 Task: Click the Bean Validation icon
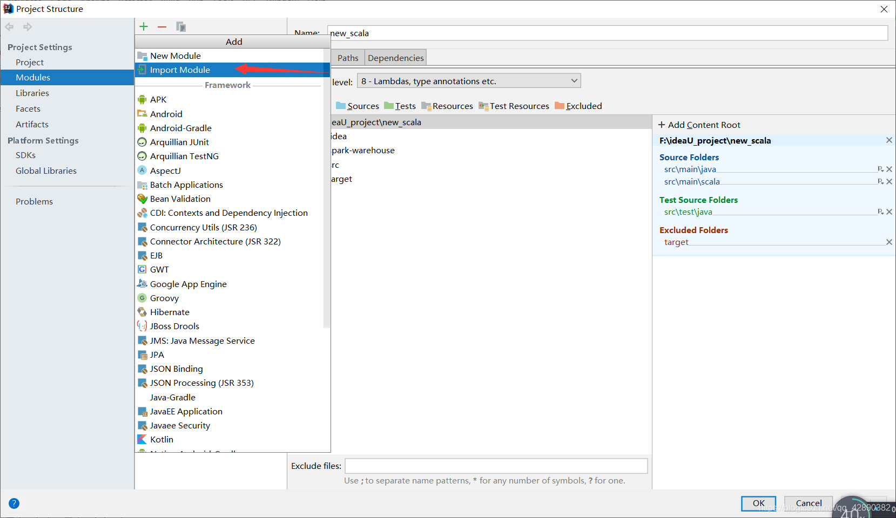tap(142, 199)
